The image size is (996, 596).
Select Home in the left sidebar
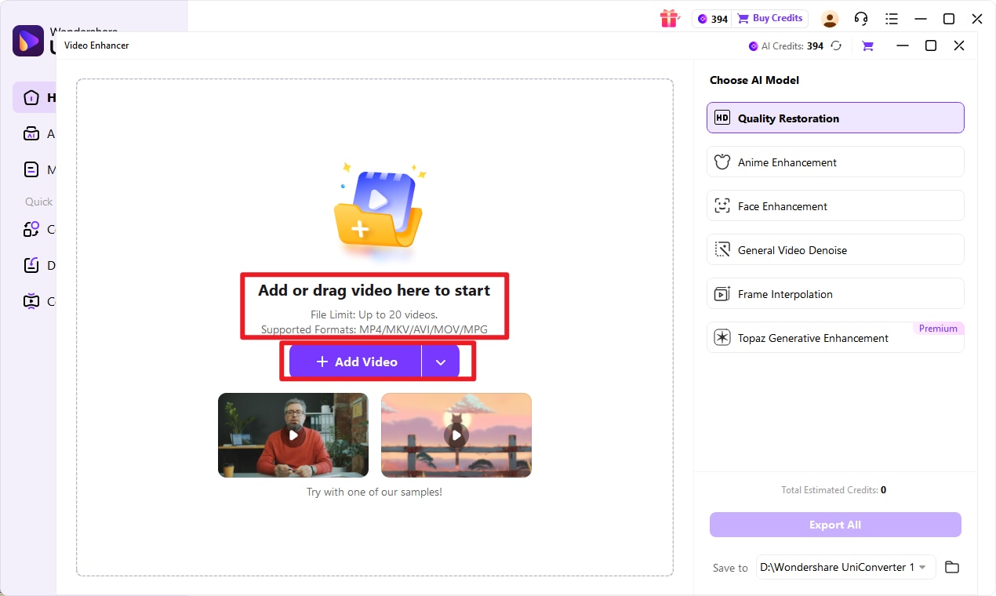[33, 97]
